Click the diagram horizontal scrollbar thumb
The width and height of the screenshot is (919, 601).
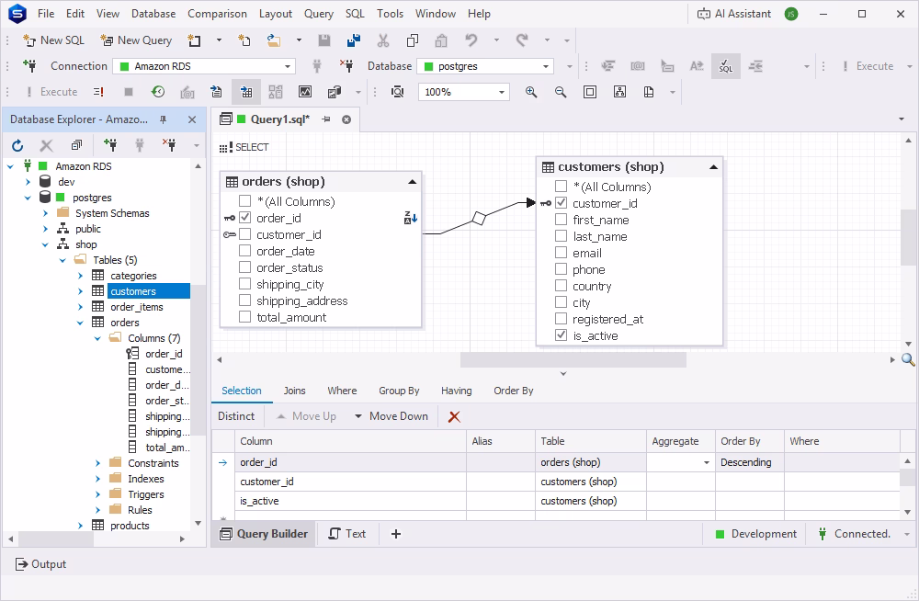click(573, 359)
